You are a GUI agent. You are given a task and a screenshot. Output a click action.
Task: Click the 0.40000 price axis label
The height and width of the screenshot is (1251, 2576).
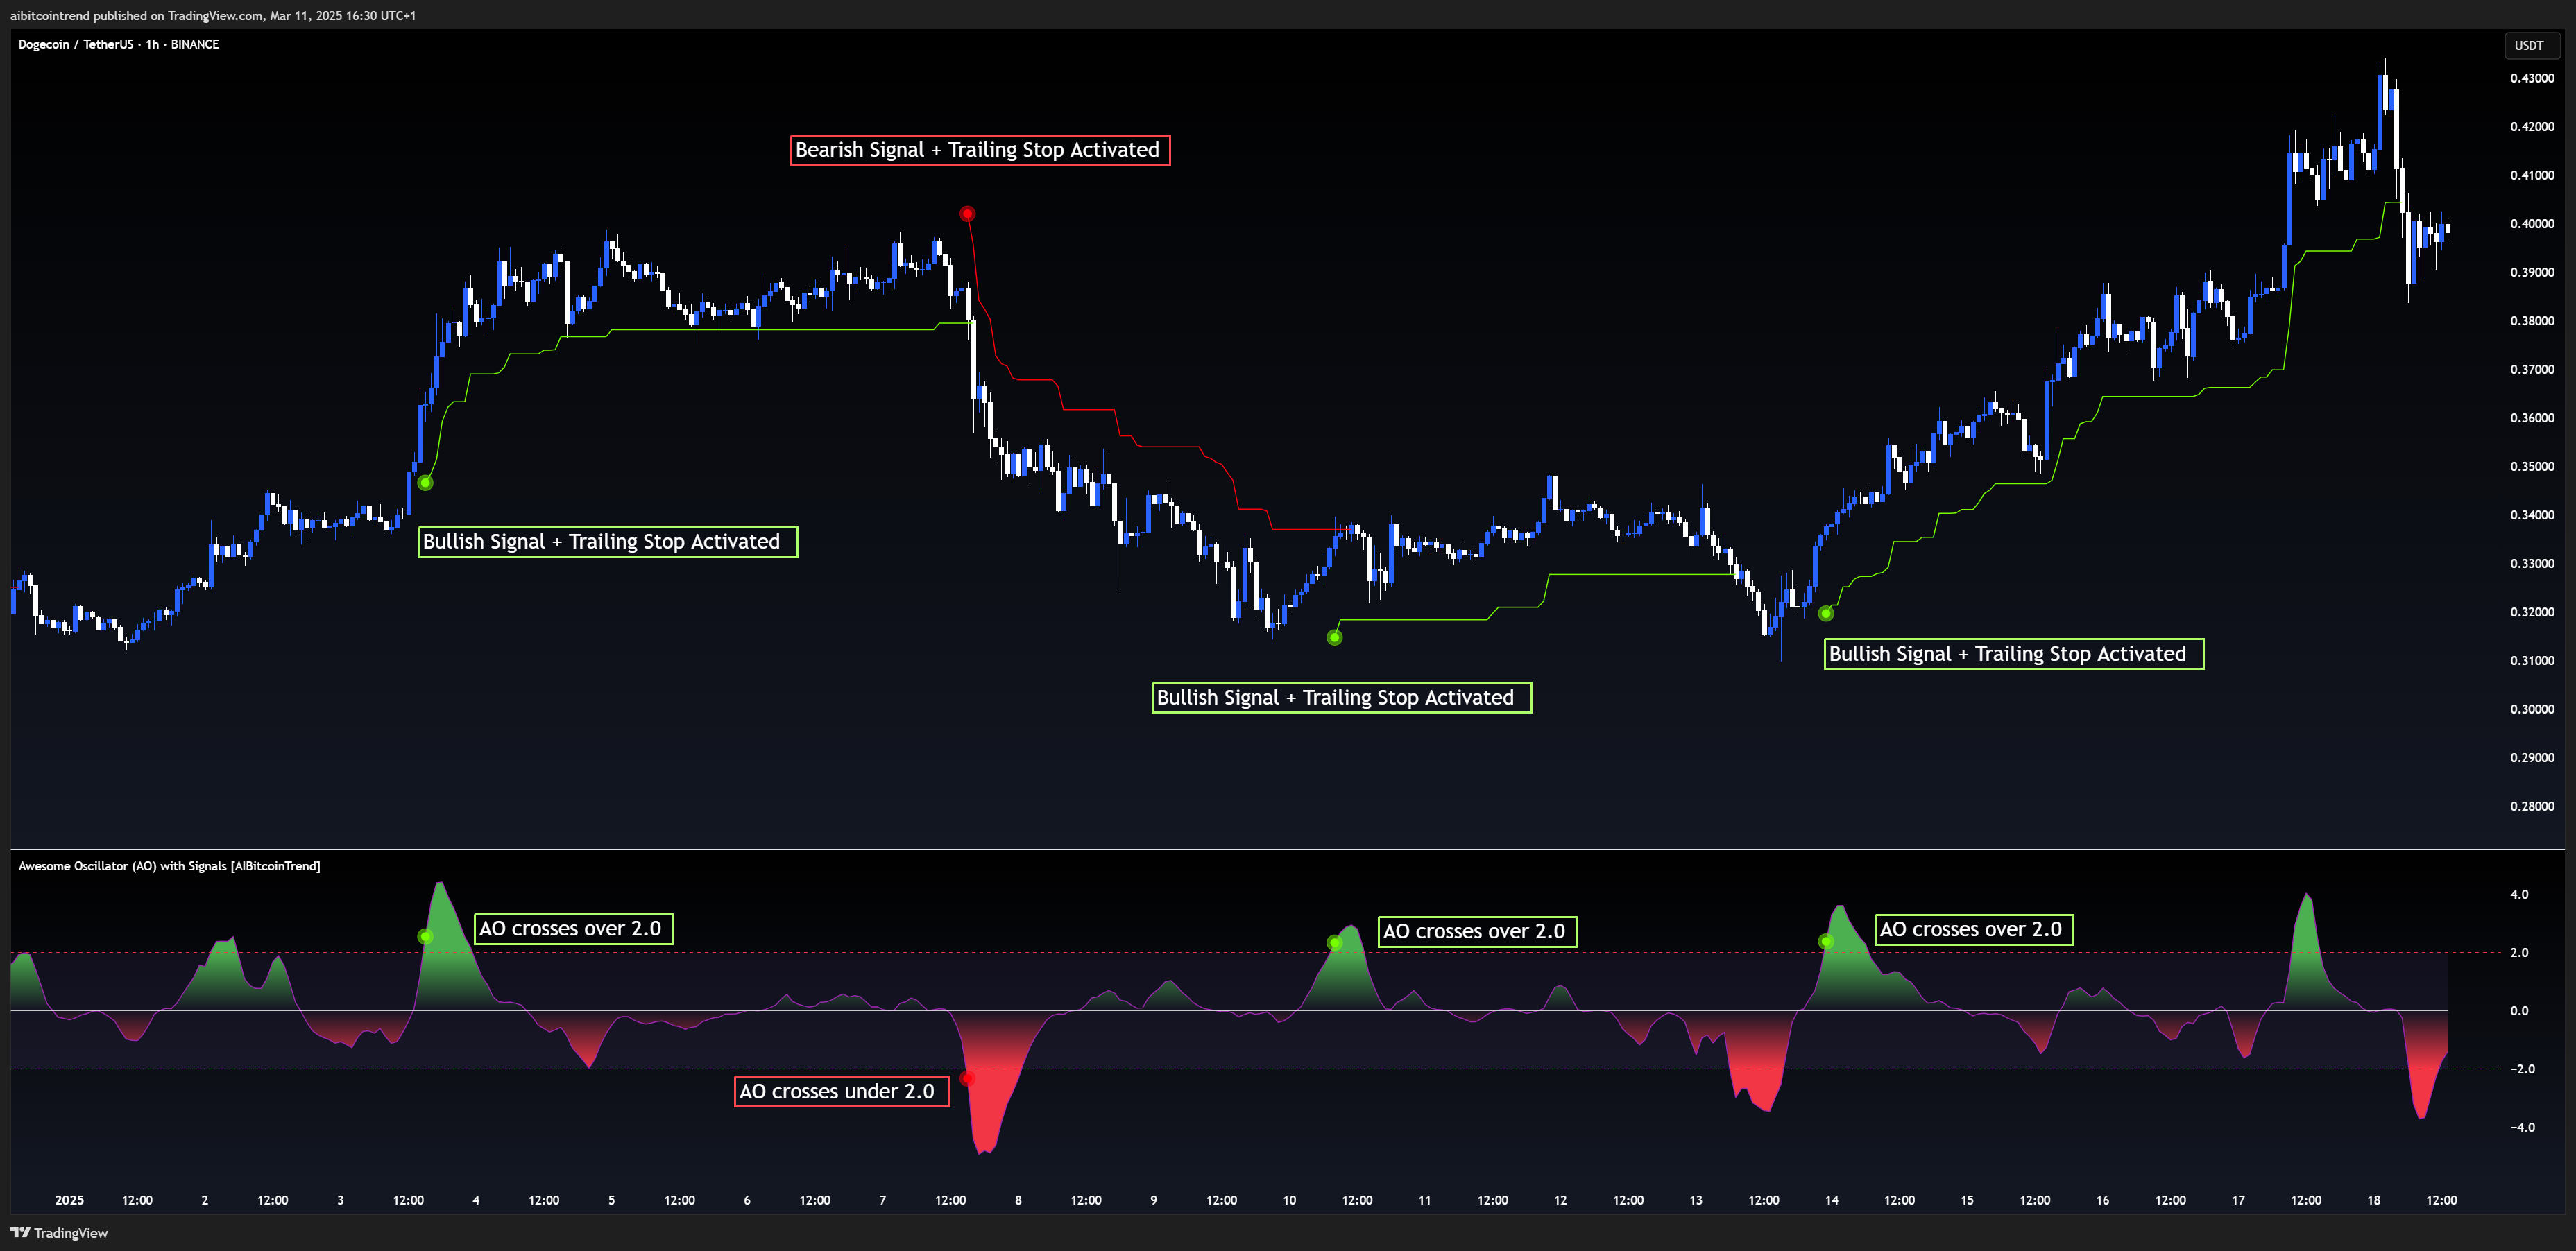[x=2532, y=224]
